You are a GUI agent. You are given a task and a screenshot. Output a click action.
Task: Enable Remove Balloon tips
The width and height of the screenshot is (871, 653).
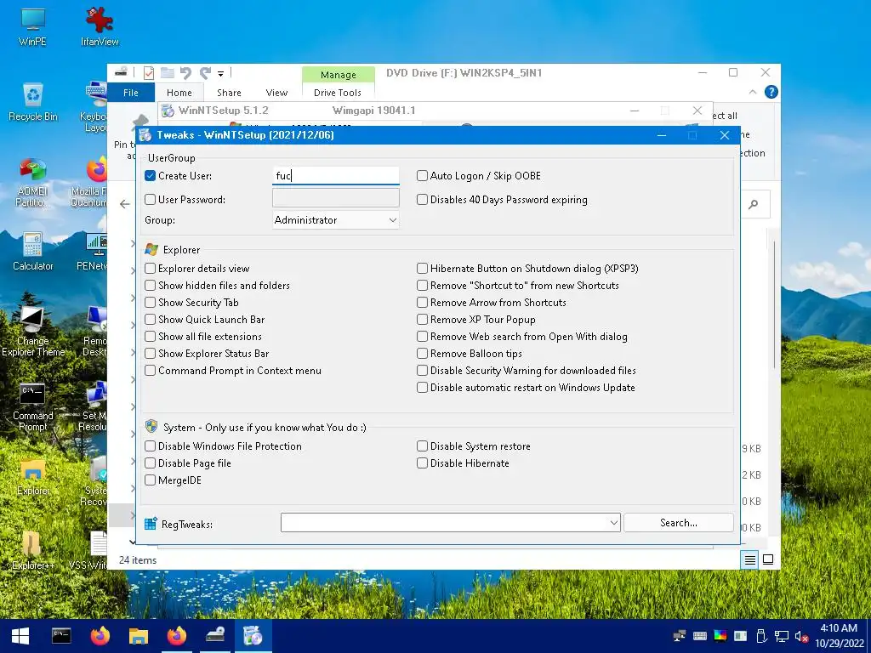(422, 354)
